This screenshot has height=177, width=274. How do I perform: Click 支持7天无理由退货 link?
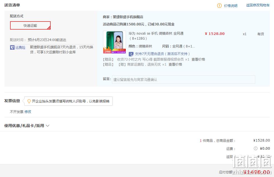click(162, 54)
